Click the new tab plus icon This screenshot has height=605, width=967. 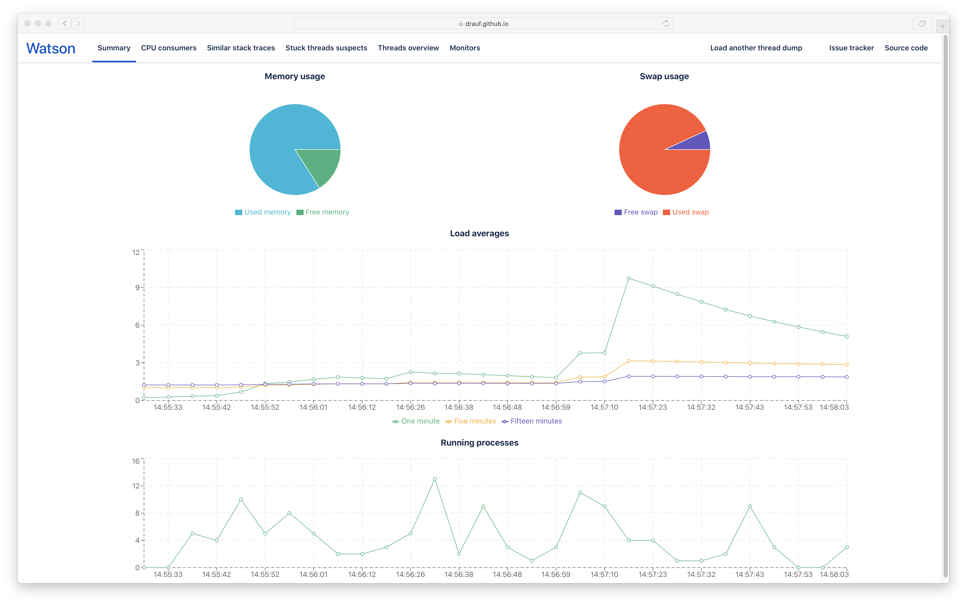tap(943, 26)
